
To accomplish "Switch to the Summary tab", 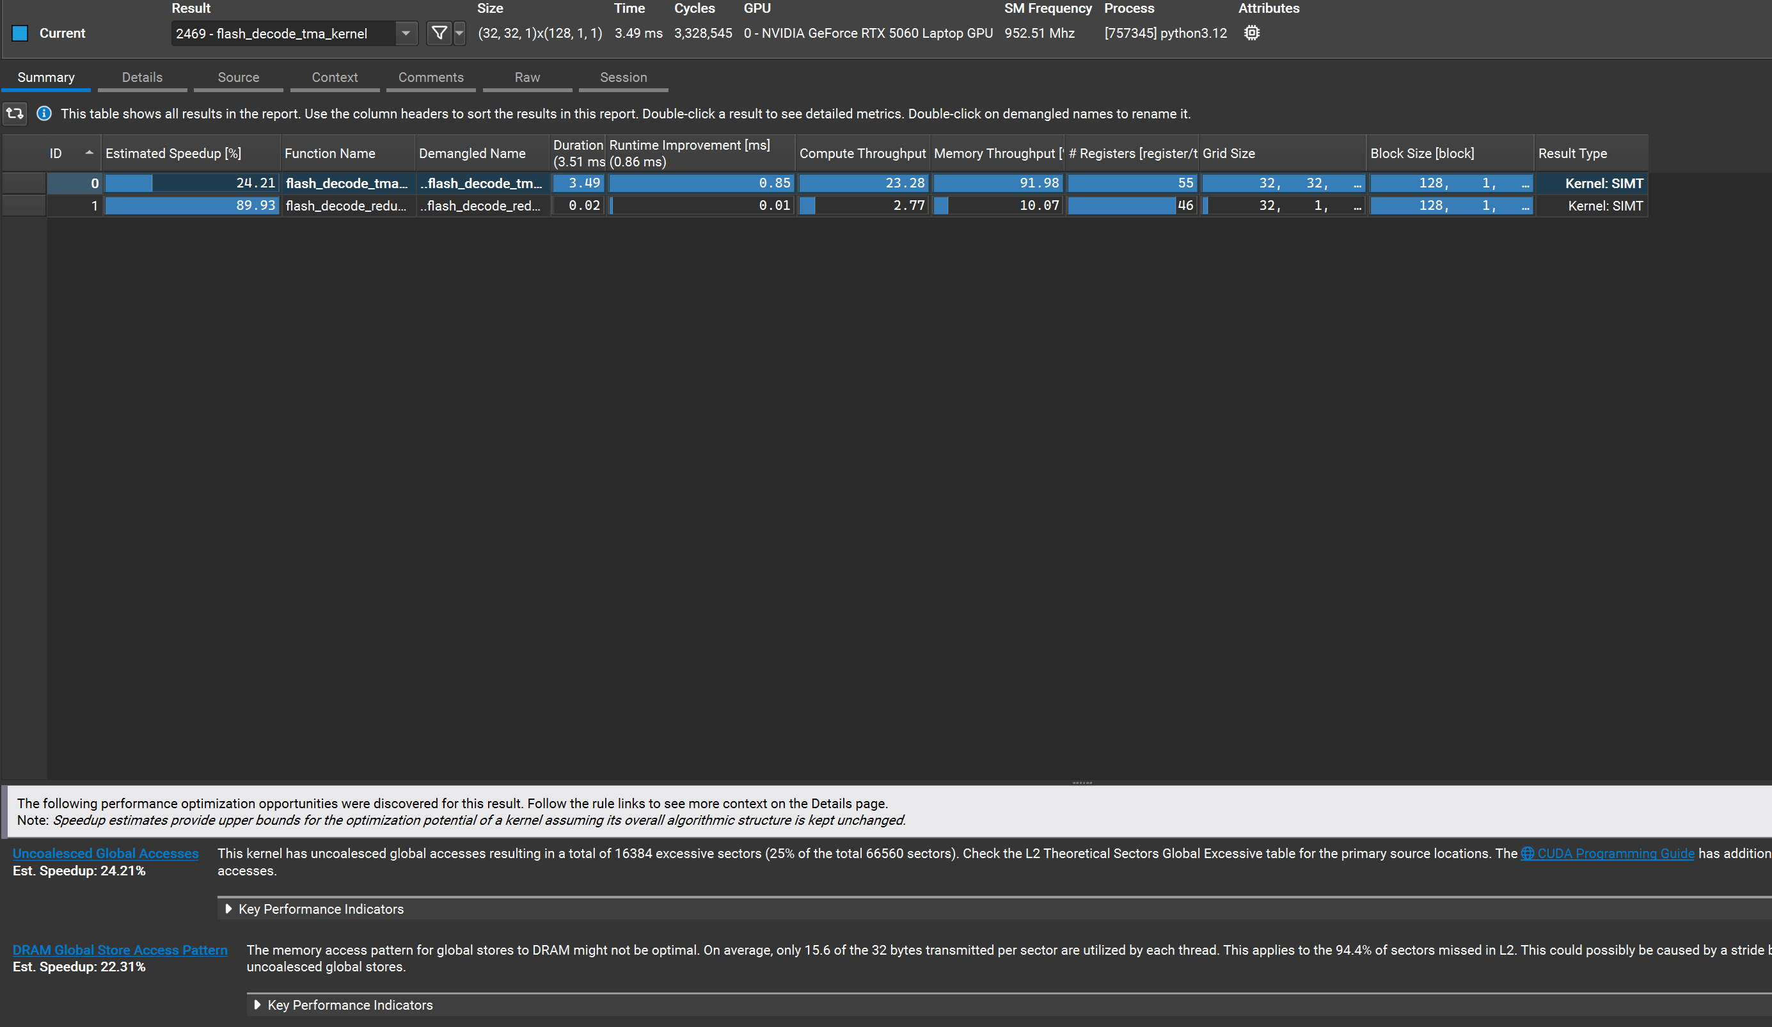I will [x=45, y=77].
